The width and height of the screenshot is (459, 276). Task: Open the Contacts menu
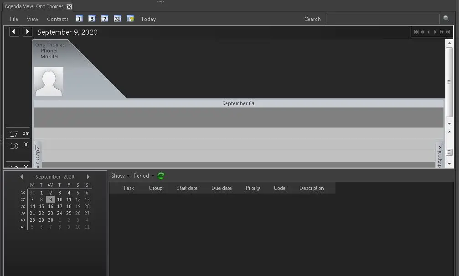[x=57, y=19]
